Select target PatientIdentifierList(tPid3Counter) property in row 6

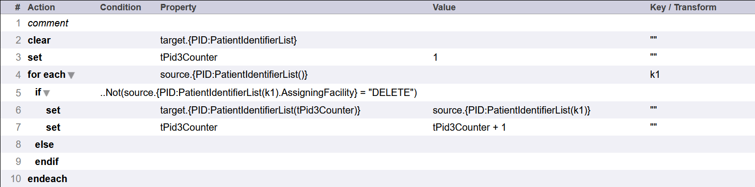[260, 110]
